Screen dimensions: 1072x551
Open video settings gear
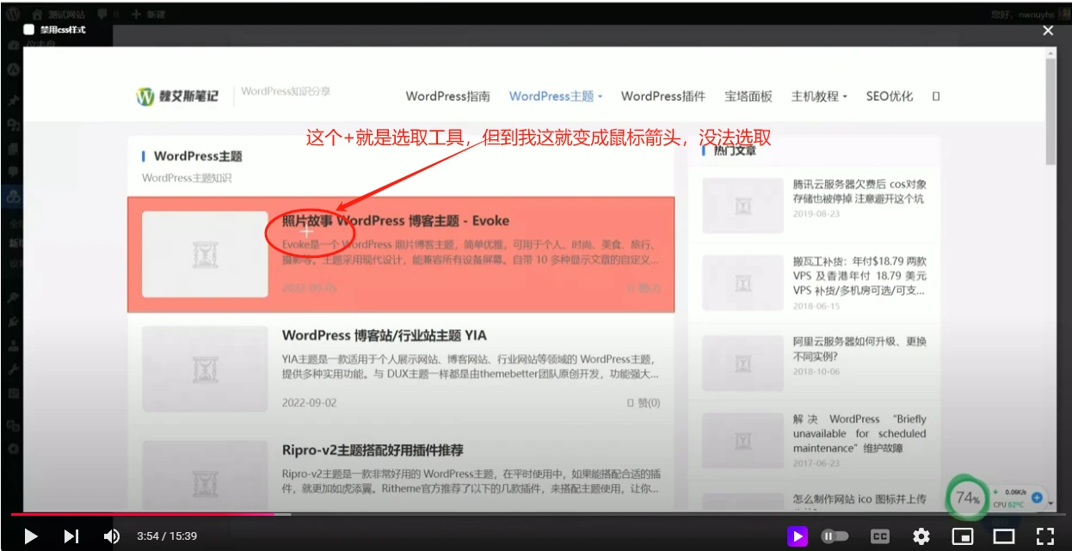[921, 536]
